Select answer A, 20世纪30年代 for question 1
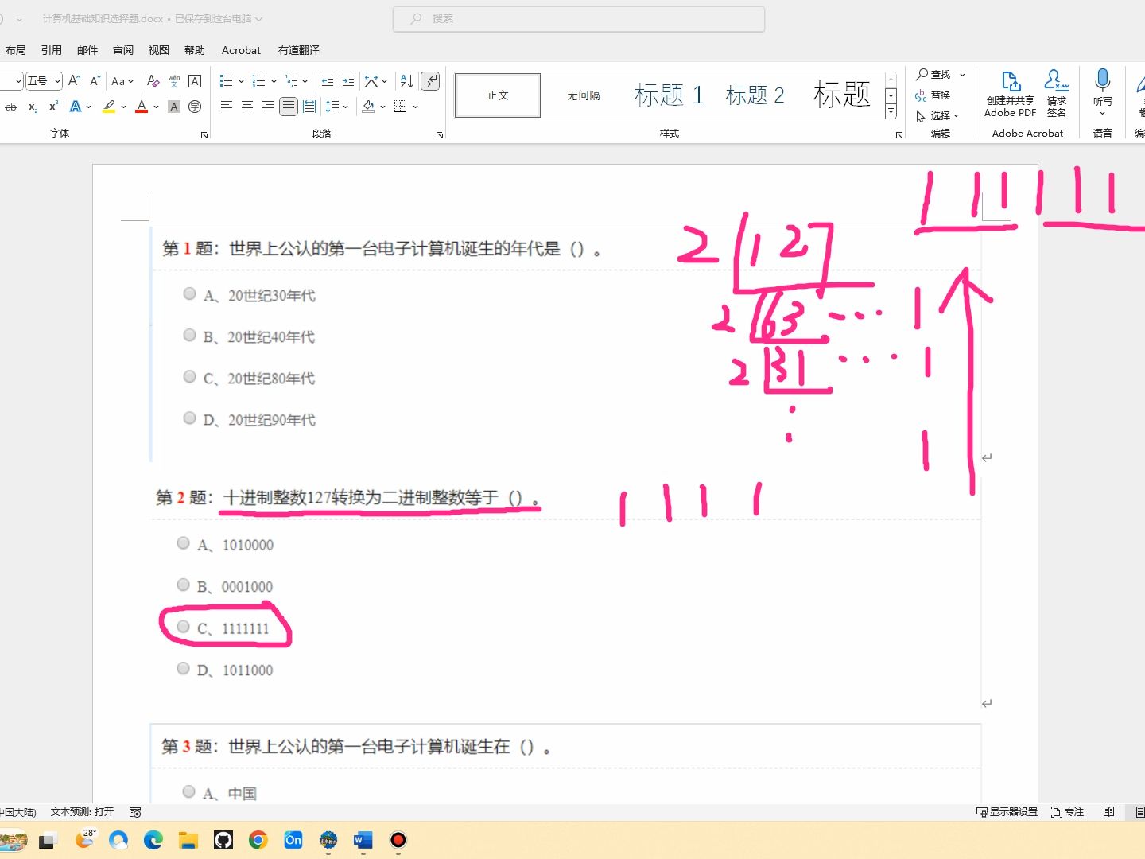 click(189, 293)
